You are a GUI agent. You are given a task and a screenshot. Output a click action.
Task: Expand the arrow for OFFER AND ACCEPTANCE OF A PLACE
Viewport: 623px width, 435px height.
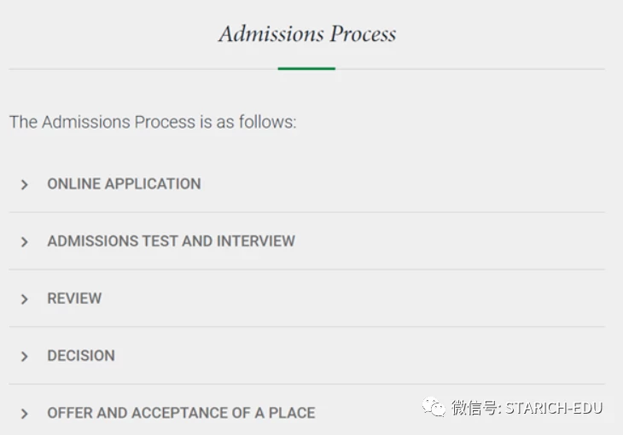coord(24,414)
